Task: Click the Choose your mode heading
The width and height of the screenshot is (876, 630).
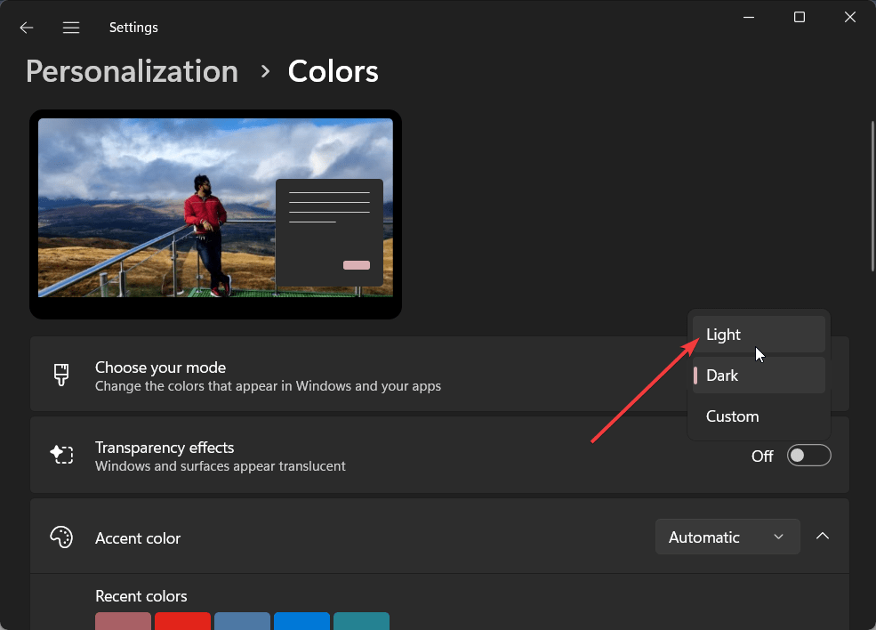Action: tap(160, 367)
